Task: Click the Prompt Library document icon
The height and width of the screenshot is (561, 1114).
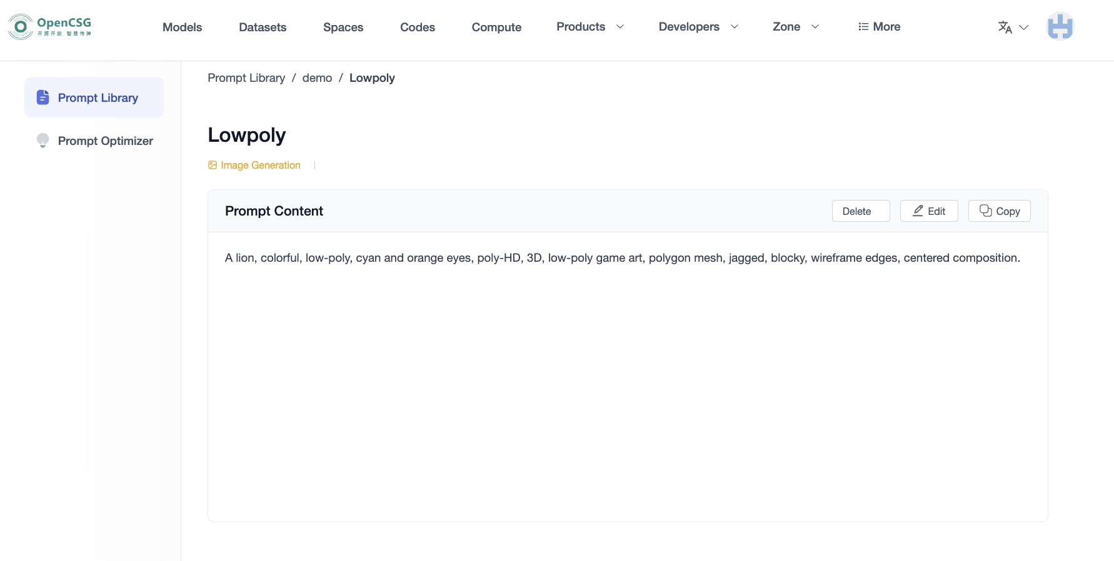Action: [43, 97]
